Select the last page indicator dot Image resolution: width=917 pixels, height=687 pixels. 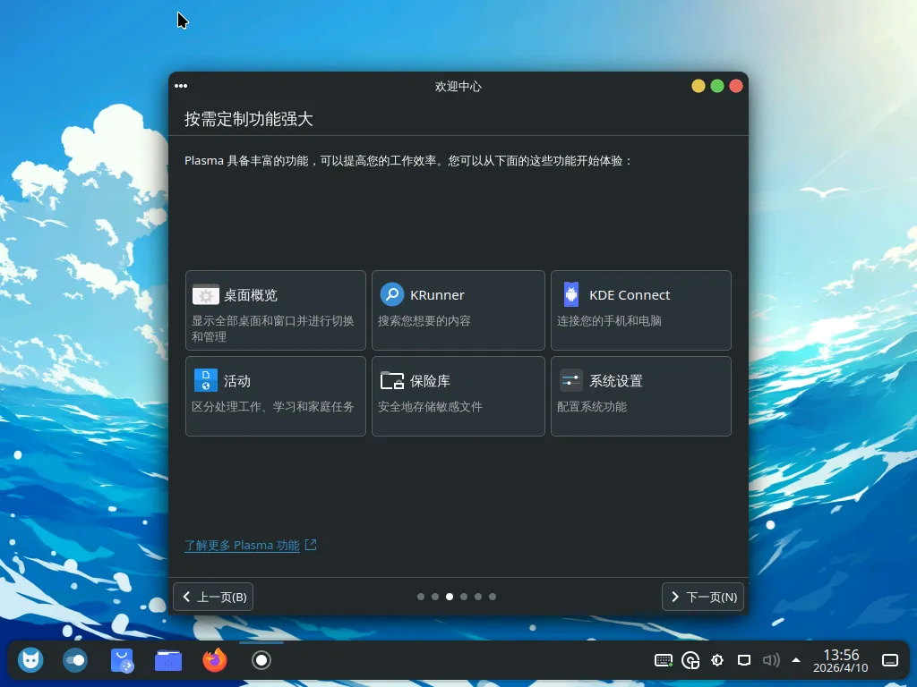493,597
